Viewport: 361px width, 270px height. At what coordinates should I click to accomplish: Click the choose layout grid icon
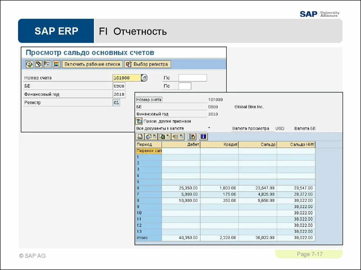(176, 137)
